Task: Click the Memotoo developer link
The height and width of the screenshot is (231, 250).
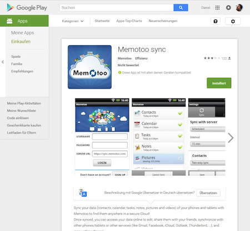Action: point(124,58)
